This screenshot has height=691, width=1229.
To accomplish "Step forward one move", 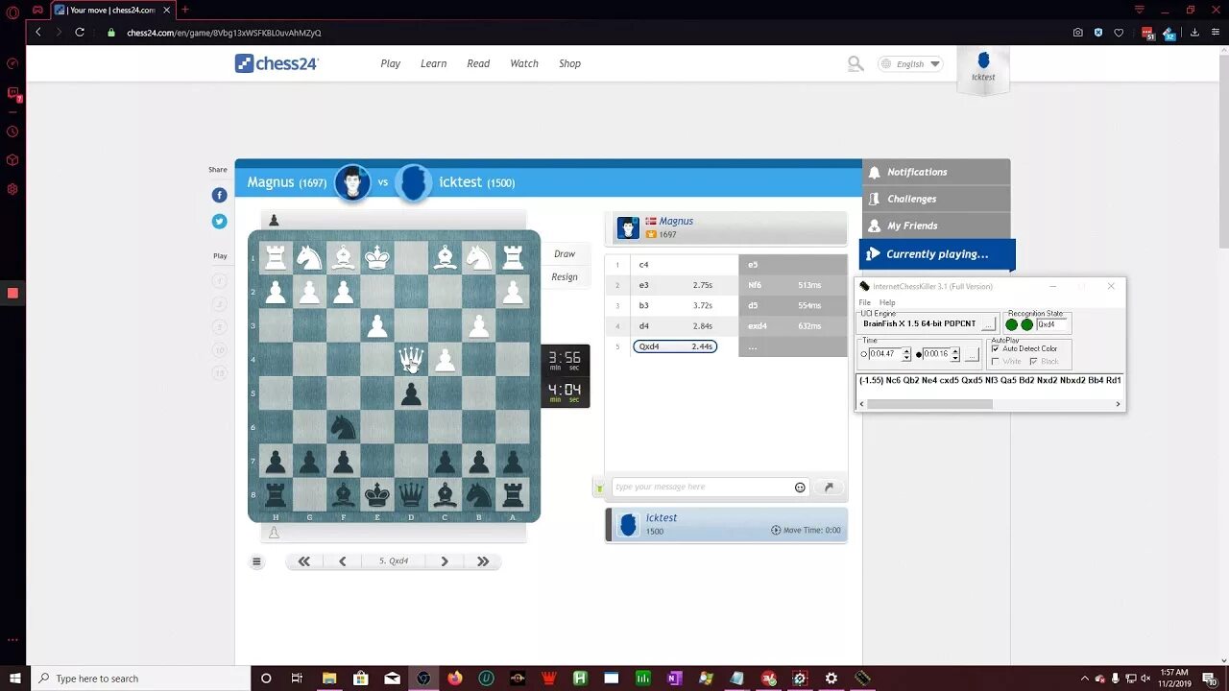I will coord(444,561).
